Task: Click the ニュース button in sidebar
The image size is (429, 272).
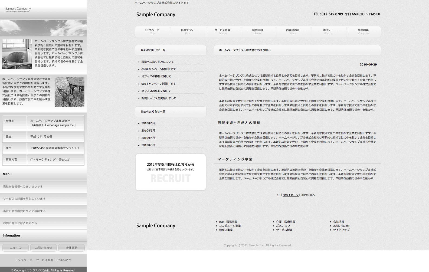Action: [15, 248]
